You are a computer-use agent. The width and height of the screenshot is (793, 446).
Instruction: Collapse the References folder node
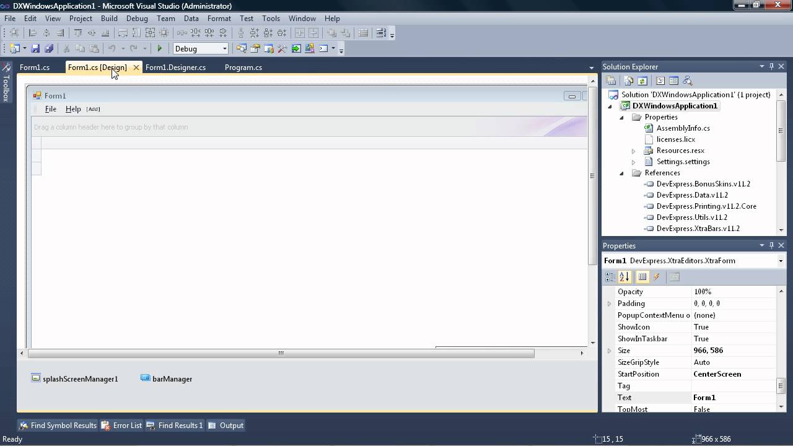pos(621,173)
